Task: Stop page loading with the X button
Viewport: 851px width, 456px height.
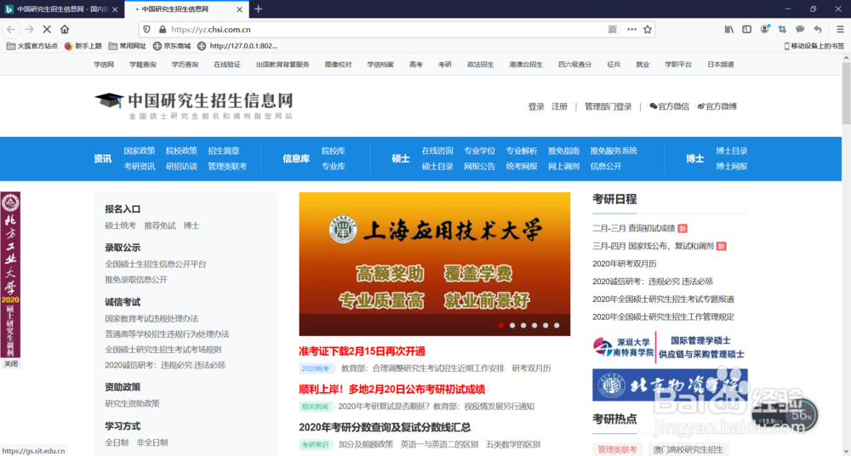Action: point(47,29)
